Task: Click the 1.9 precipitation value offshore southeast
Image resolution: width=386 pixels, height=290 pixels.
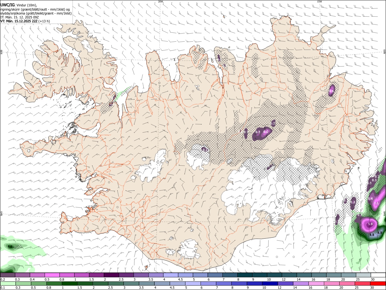Action: [x=371, y=224]
